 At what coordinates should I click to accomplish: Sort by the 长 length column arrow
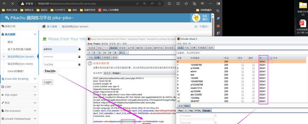271,58
